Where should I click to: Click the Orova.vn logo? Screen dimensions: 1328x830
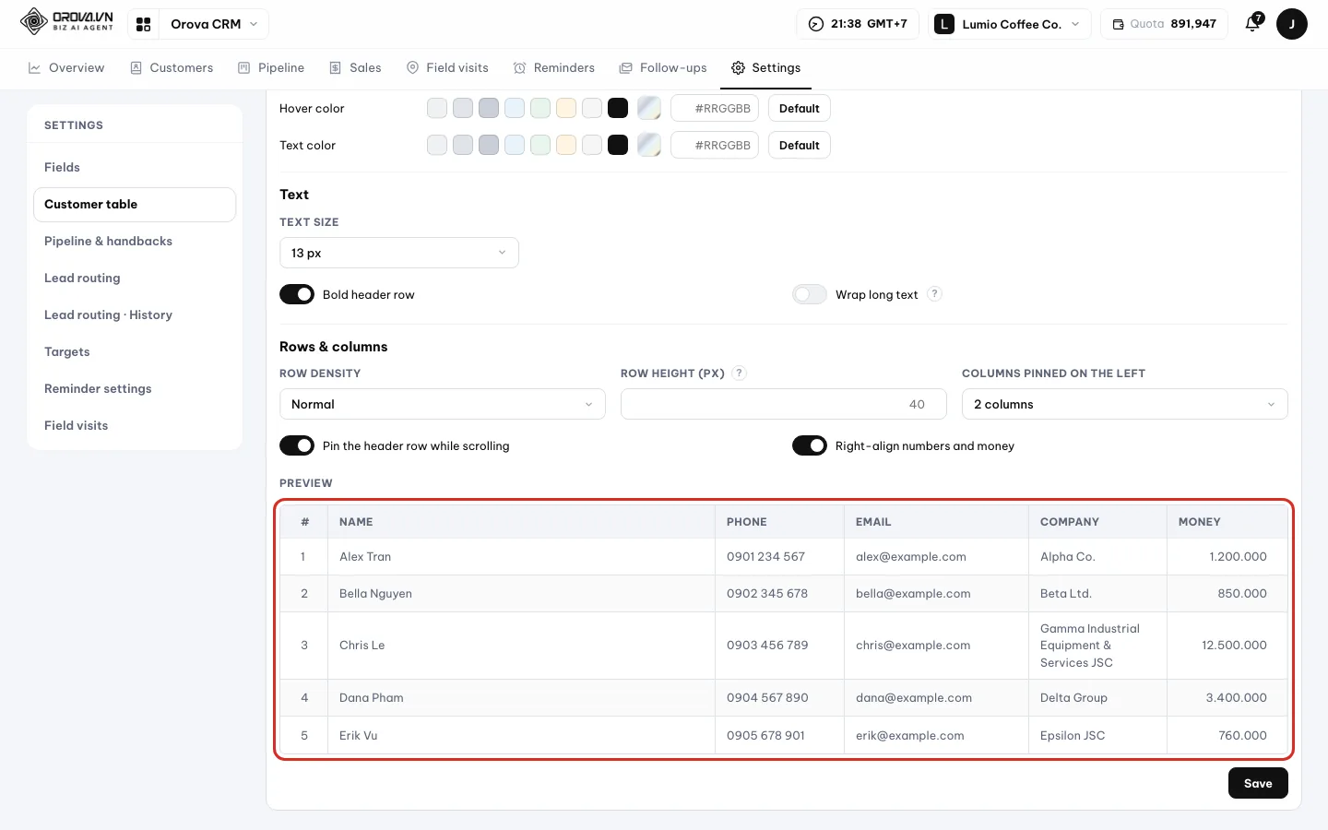(x=66, y=22)
